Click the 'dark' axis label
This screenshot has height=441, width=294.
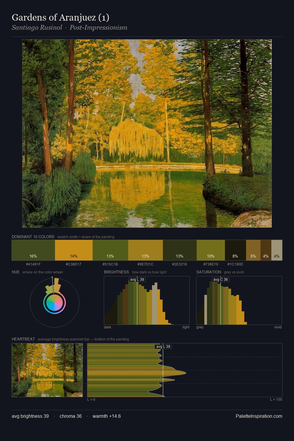(x=108, y=327)
